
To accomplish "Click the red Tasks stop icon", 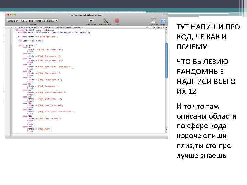I will point(117,21).
